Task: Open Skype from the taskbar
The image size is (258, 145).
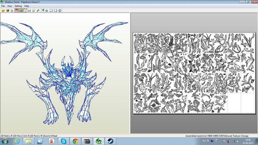Action: (63, 141)
